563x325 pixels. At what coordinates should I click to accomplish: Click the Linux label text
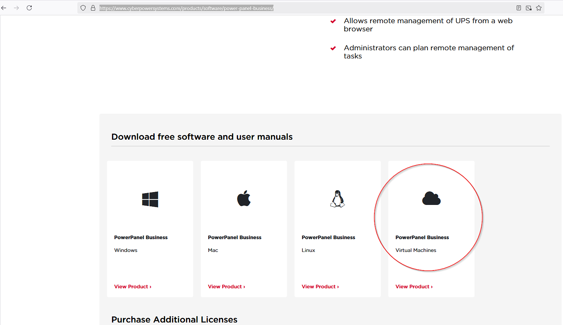pyautogui.click(x=308, y=250)
